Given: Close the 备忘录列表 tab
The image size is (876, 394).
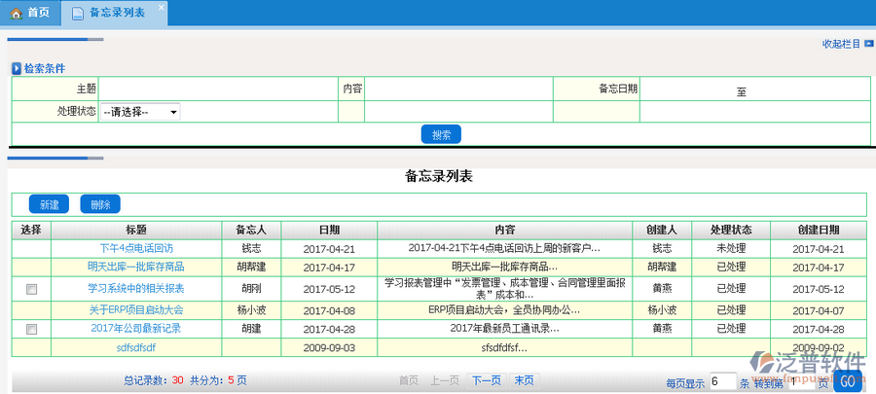Looking at the screenshot, I should (x=161, y=7).
